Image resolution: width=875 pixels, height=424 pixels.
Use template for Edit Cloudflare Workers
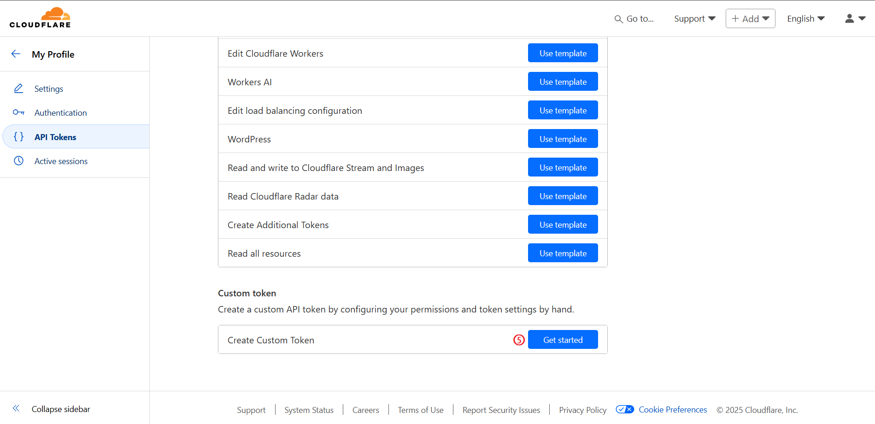click(x=563, y=53)
